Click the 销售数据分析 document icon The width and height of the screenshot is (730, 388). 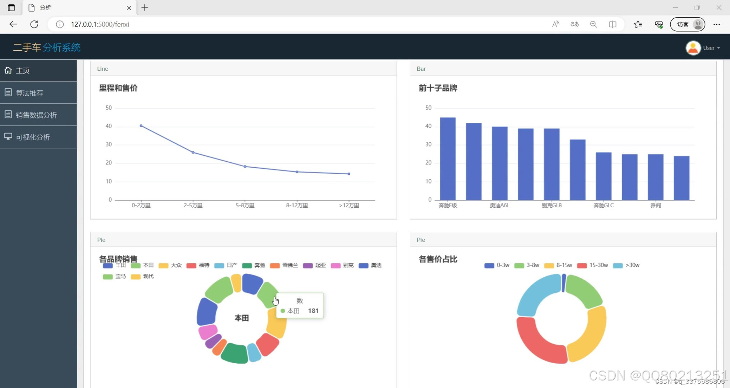click(x=8, y=114)
